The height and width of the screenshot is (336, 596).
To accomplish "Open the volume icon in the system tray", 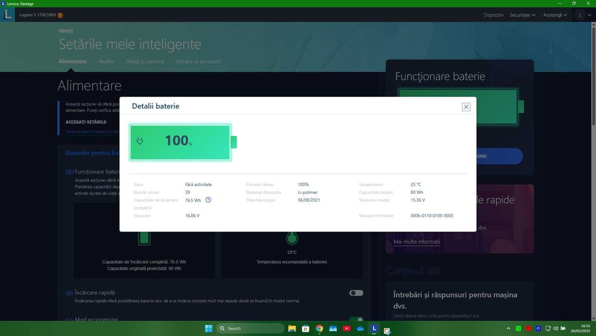I will pos(555,328).
